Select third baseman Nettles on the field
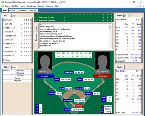Screen dimensions: 145x116 tap(55, 93)
